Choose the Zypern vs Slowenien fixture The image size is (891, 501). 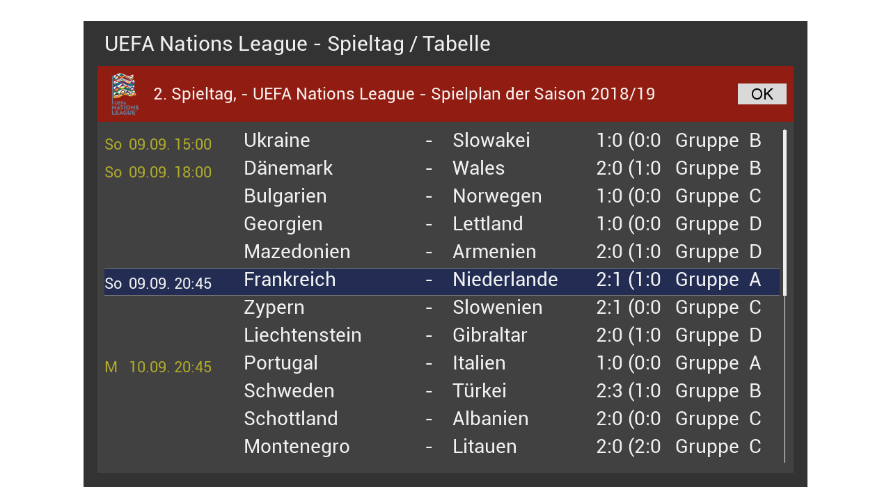pyautogui.click(x=442, y=308)
